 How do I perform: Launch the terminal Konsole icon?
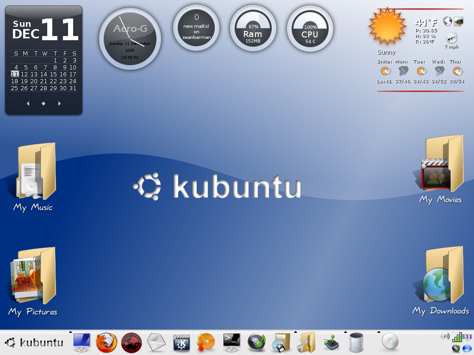(x=231, y=343)
